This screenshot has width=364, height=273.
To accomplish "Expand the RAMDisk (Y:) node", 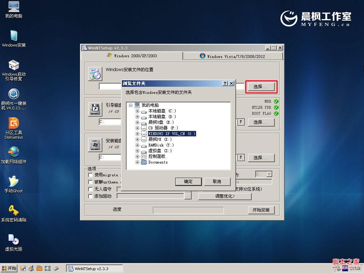I will (138, 145).
